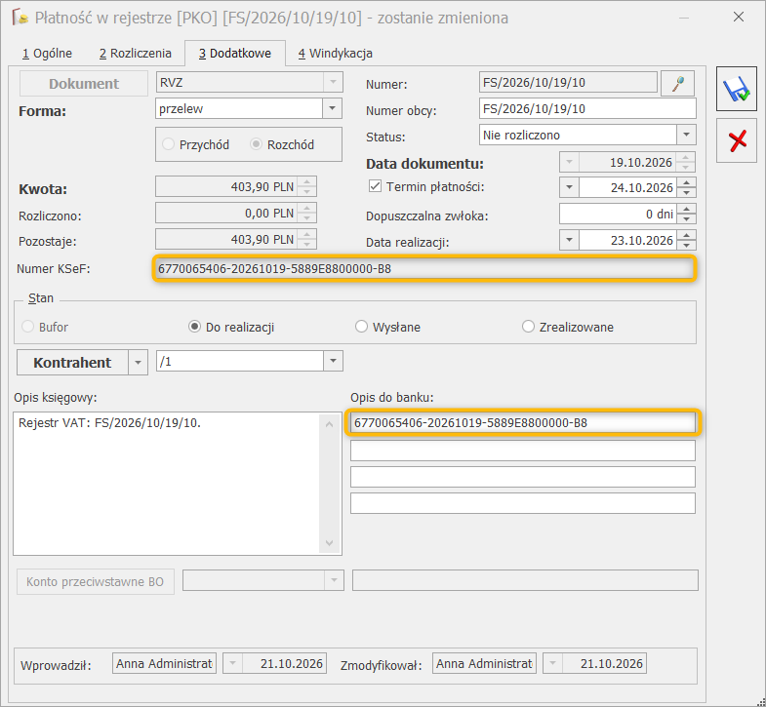The height and width of the screenshot is (707, 766).
Task: Go to the 4 Windykacja tab
Action: [x=336, y=54]
